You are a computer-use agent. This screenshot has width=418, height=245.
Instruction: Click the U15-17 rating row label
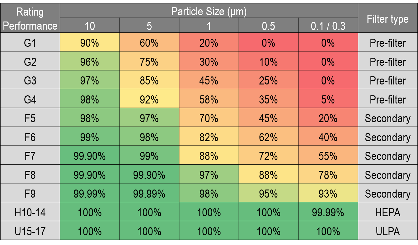[30, 232]
